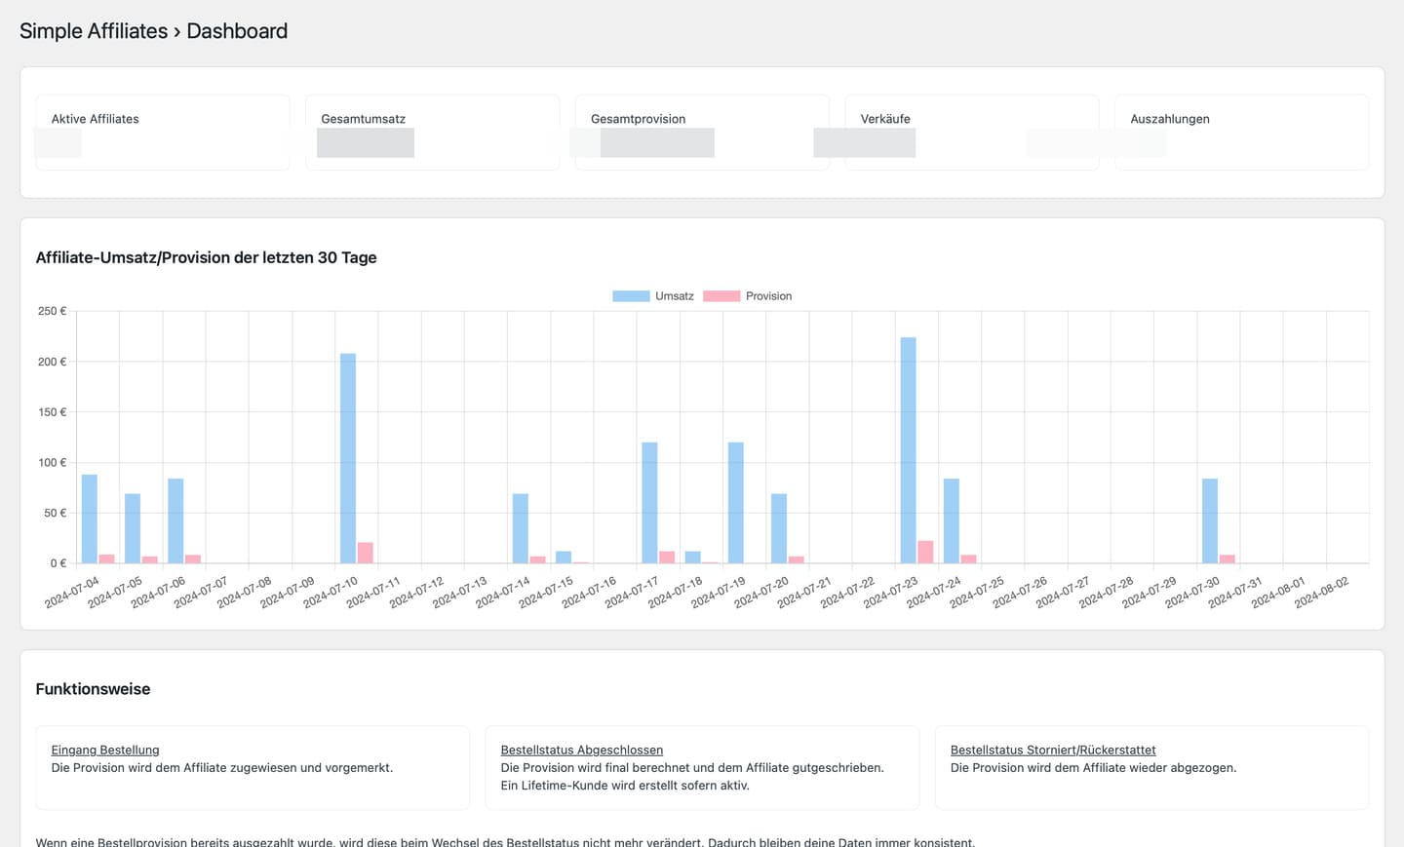Click the pink Provision legend color box
Screen dimensions: 1404x847
coord(721,296)
